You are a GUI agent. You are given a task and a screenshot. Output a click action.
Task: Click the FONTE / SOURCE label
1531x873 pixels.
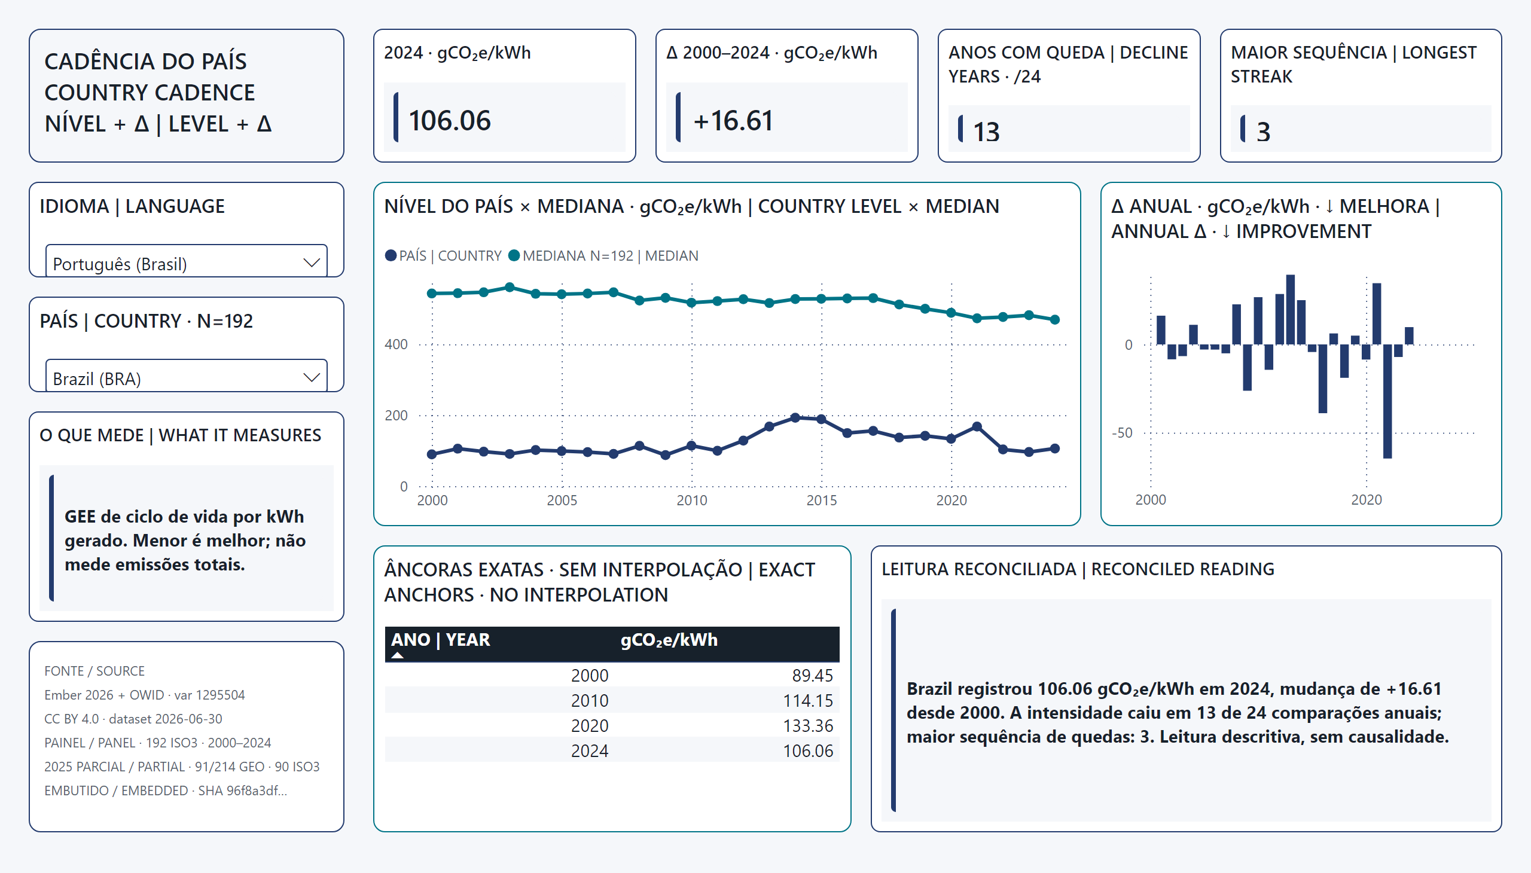tap(94, 671)
